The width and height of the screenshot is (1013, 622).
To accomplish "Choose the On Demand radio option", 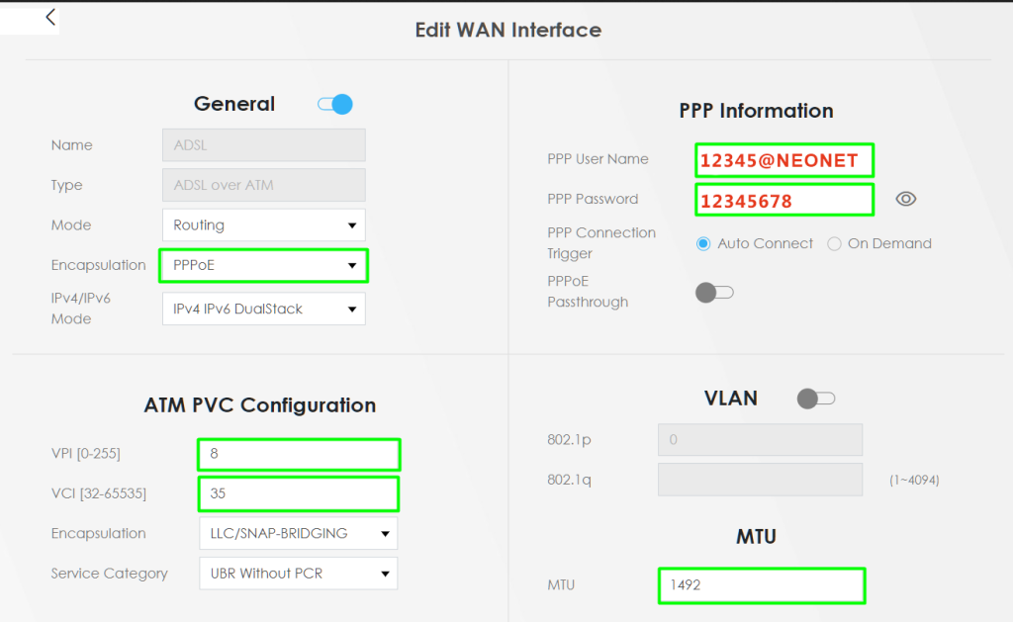I will 834,243.
